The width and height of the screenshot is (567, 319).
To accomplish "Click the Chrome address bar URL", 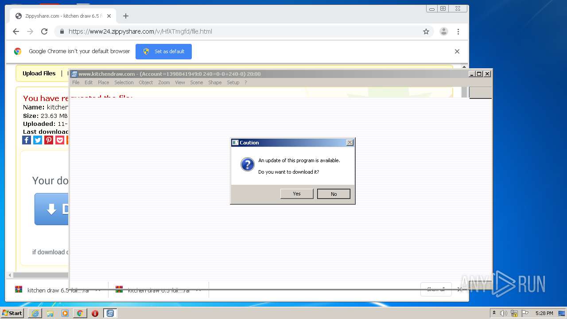I will point(140,31).
